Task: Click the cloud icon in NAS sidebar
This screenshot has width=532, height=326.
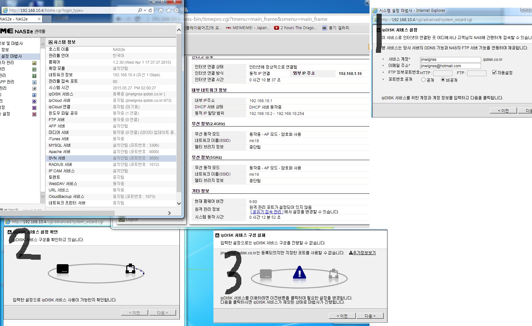Action: point(34,89)
